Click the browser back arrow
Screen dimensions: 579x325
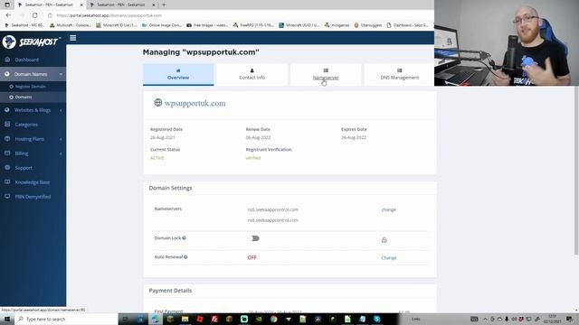coord(8,15)
